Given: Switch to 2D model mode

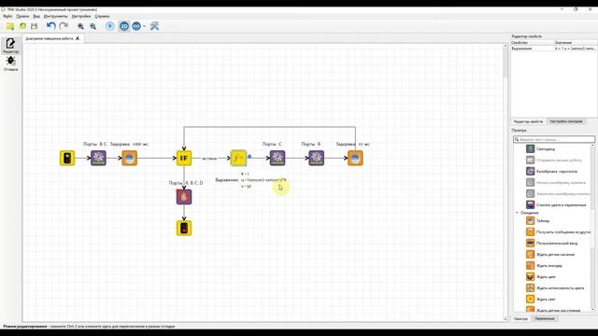Looking at the screenshot, I should 124,26.
